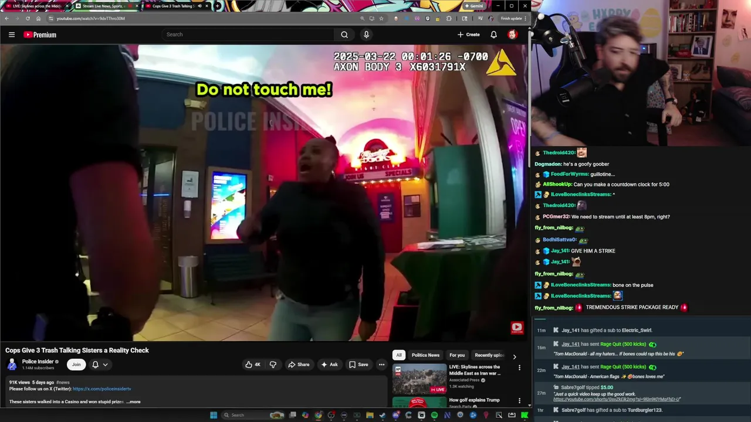Viewport: 751px width, 422px height.
Task: Start voice search with microphone icon
Action: click(366, 35)
